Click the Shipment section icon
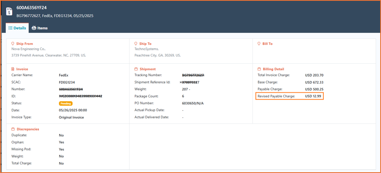This screenshot has width=381, height=173. (x=136, y=69)
